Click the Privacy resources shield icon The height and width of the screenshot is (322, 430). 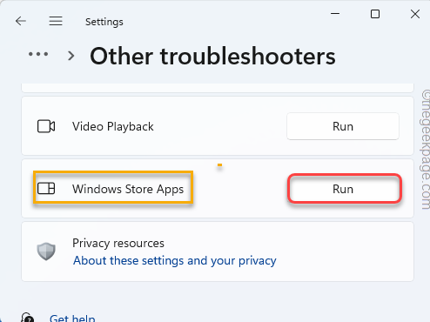pos(46,252)
